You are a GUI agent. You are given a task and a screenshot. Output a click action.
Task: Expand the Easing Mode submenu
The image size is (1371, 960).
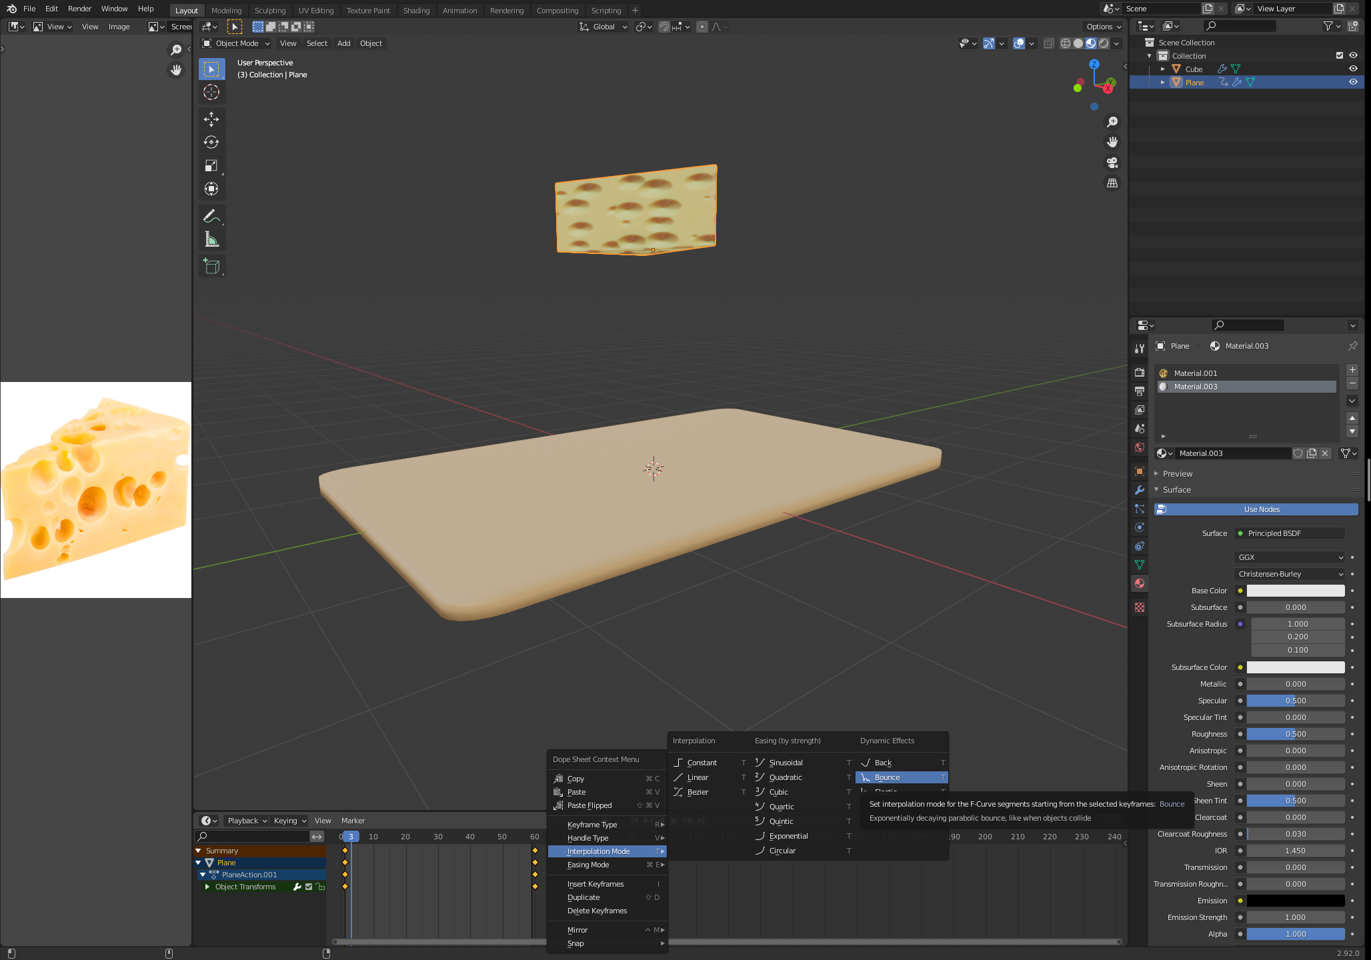pyautogui.click(x=607, y=864)
